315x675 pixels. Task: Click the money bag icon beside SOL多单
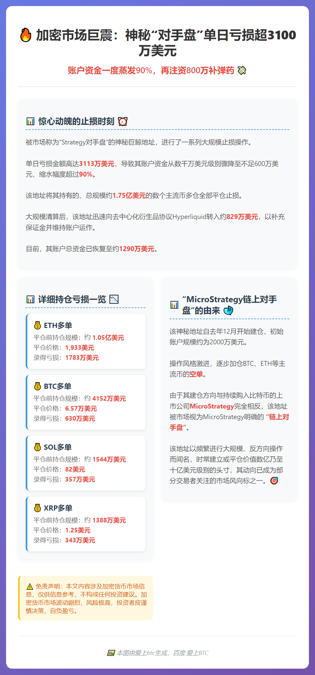coord(38,447)
